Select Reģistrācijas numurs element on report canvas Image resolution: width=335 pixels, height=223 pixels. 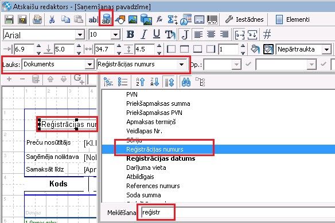tap(68, 124)
